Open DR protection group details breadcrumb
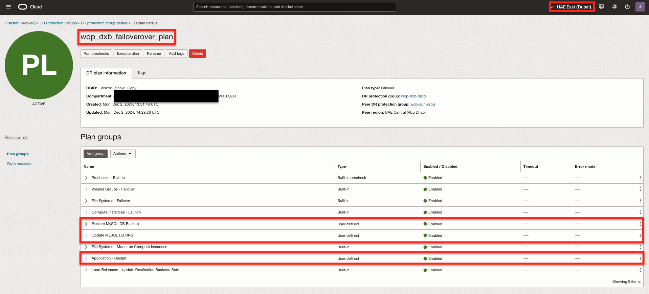Viewport: 649px width, 294px height. 104,23
